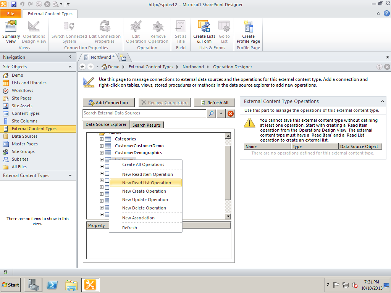Click the navigate Back arrow
391x293 pixels.
(82, 66)
